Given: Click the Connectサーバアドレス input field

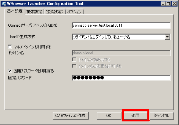Looking at the screenshot, I should [x=121, y=26].
